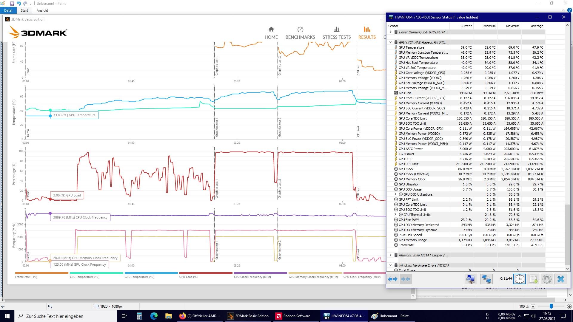Open Task View on the taskbar

[124, 316]
